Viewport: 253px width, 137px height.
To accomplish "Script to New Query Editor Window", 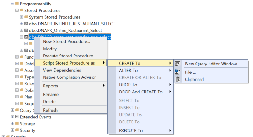I will pos(211,64).
